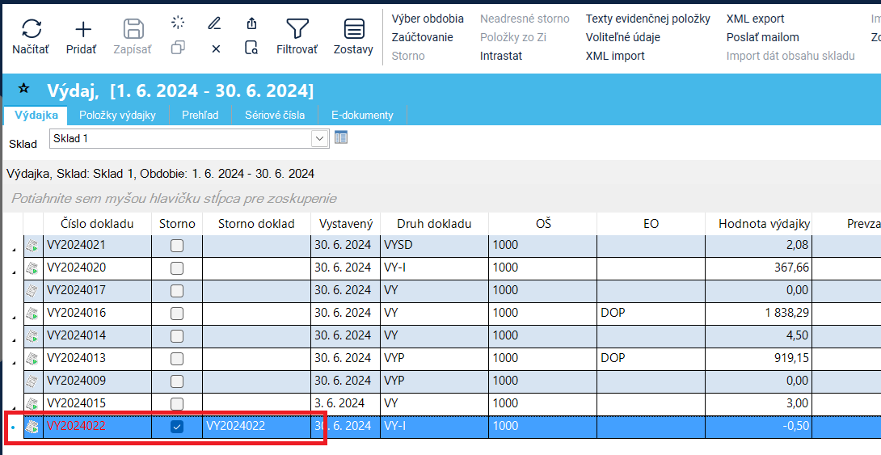Open the Sklad 1 dropdown
The width and height of the screenshot is (881, 455).
(x=320, y=138)
